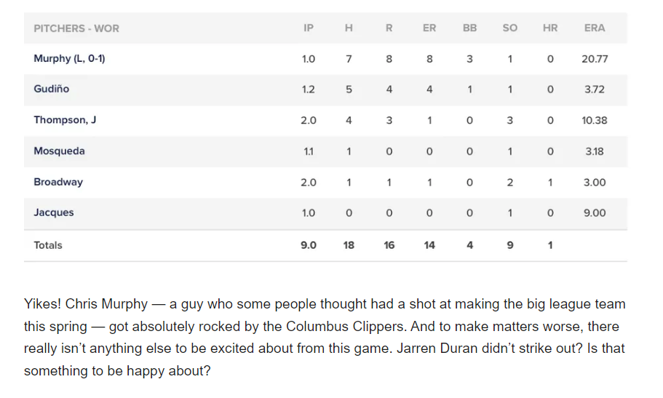Screen dimensions: 663x398
Task: Click the BB column header
Action: [469, 28]
